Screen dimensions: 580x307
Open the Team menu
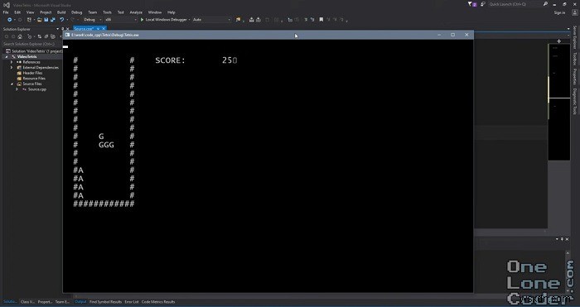(93, 12)
